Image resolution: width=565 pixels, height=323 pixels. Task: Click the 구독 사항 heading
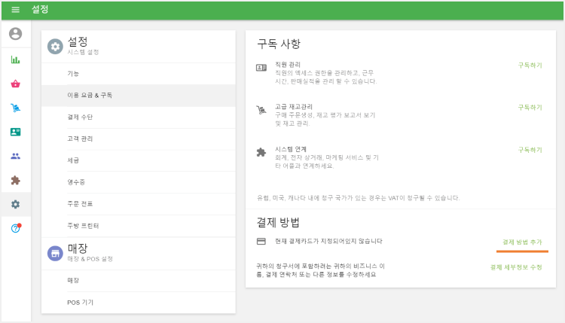pos(279,44)
